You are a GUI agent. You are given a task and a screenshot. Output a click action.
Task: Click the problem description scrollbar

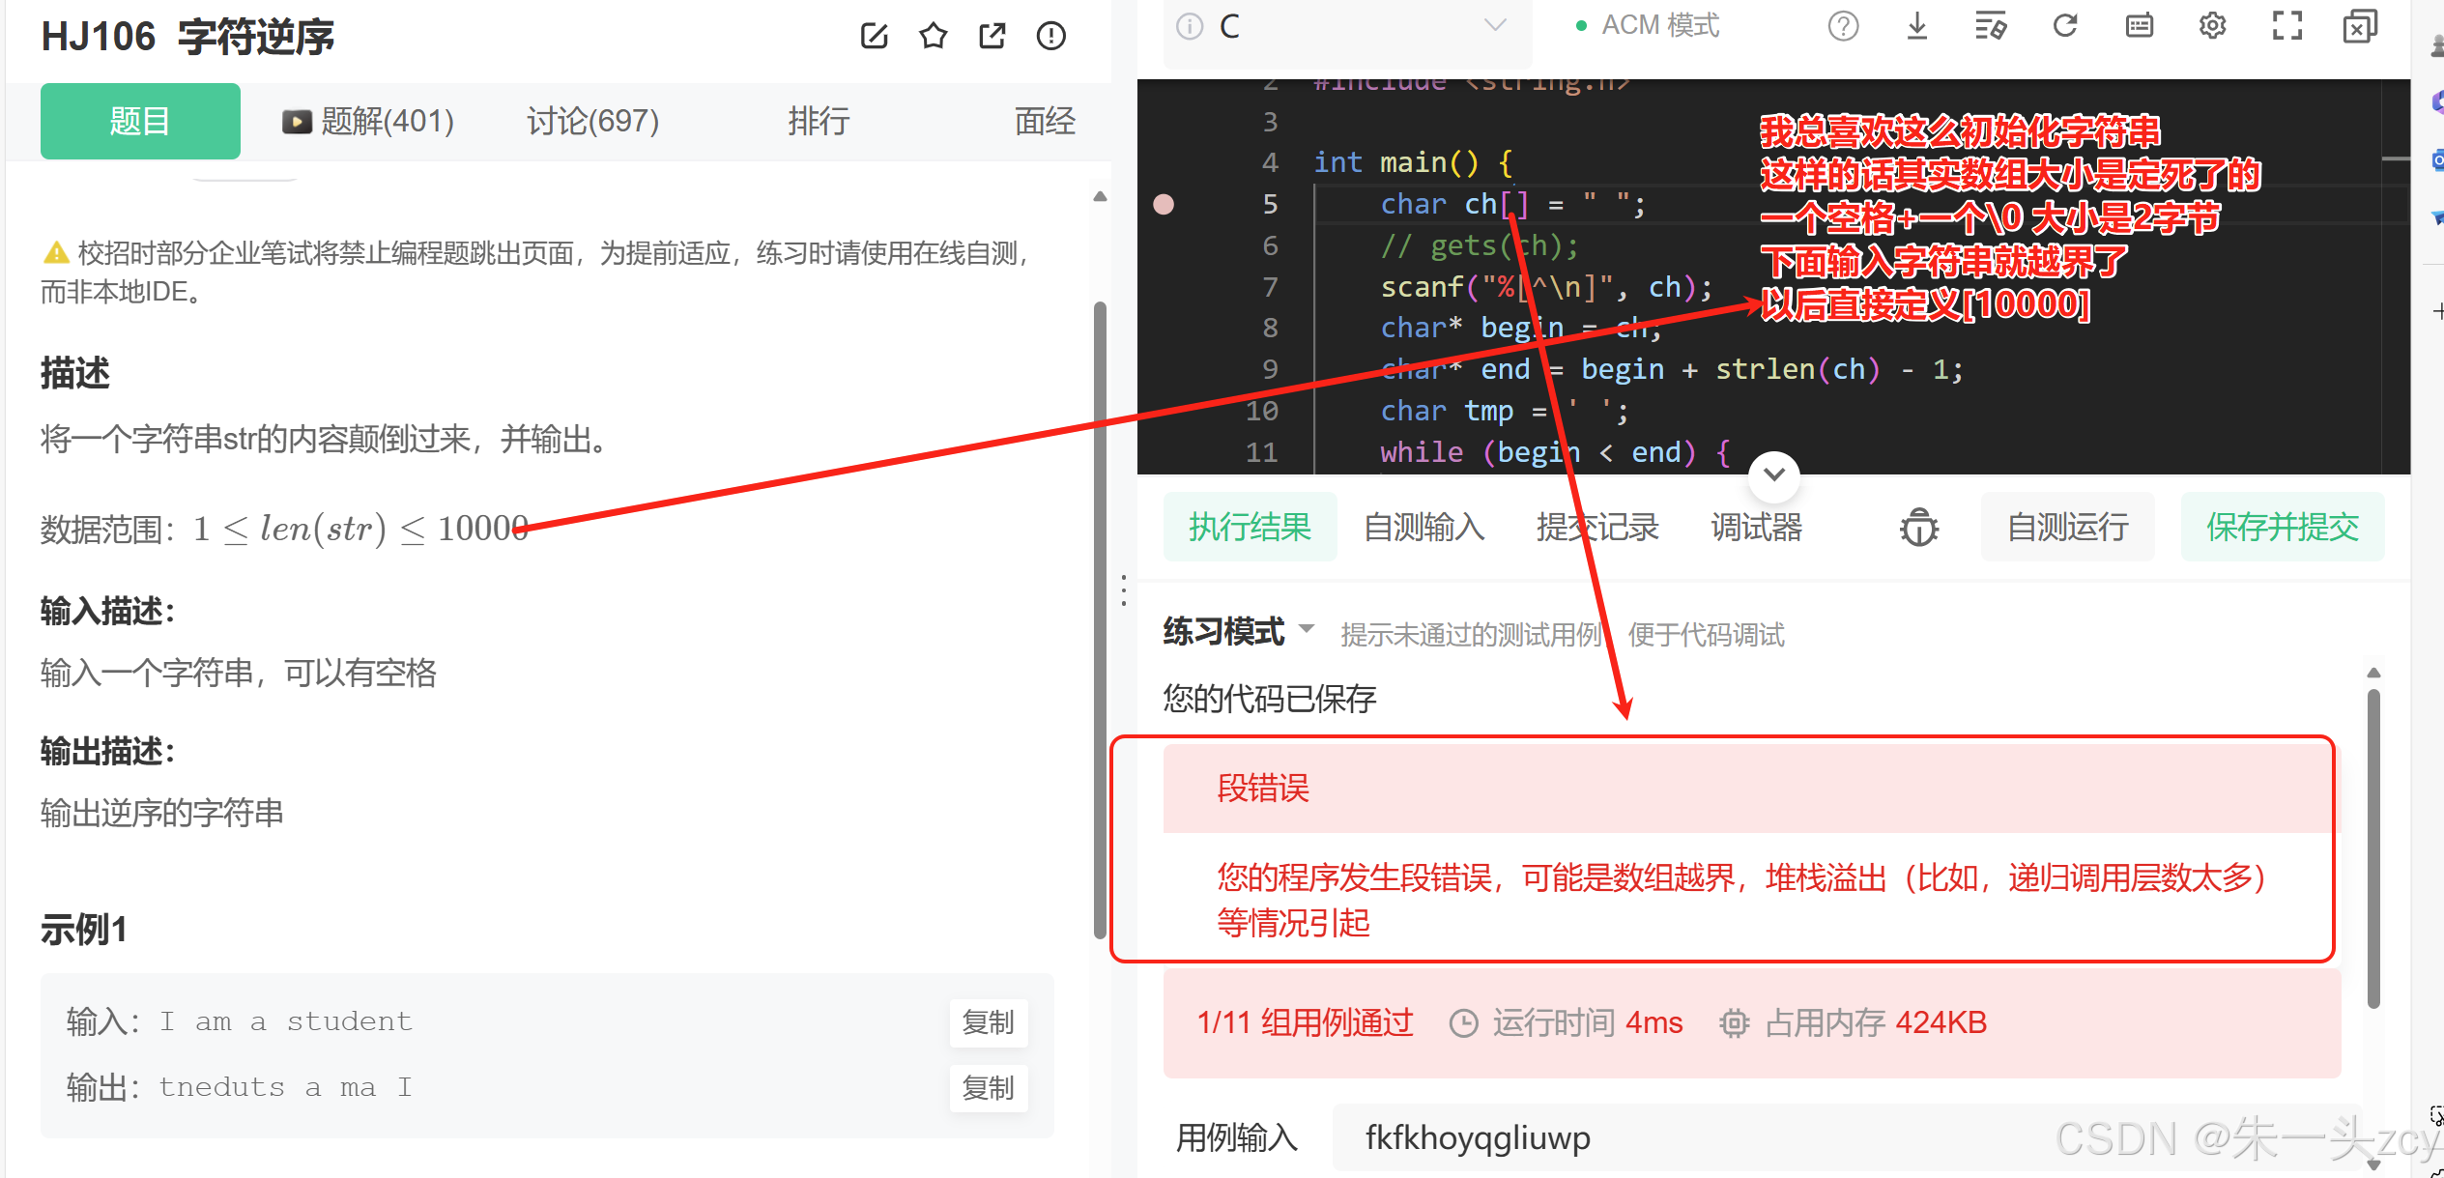pyautogui.click(x=1099, y=618)
